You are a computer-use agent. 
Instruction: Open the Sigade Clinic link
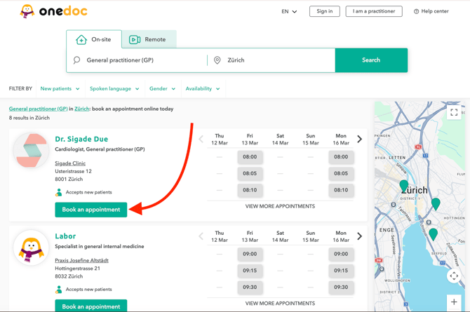pyautogui.click(x=70, y=163)
